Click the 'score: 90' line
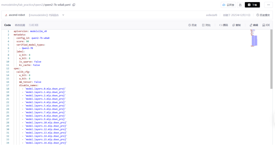Image resolution: width=275 pixels, height=145 pixels. 23,41
